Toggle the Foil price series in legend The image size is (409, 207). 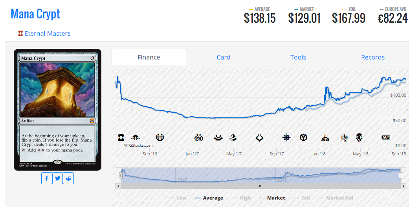[301, 198]
